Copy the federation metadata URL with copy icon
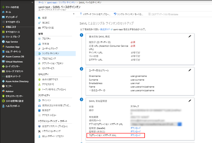Screen dimensions: 212x143 pyautogui.click(x=179, y=124)
